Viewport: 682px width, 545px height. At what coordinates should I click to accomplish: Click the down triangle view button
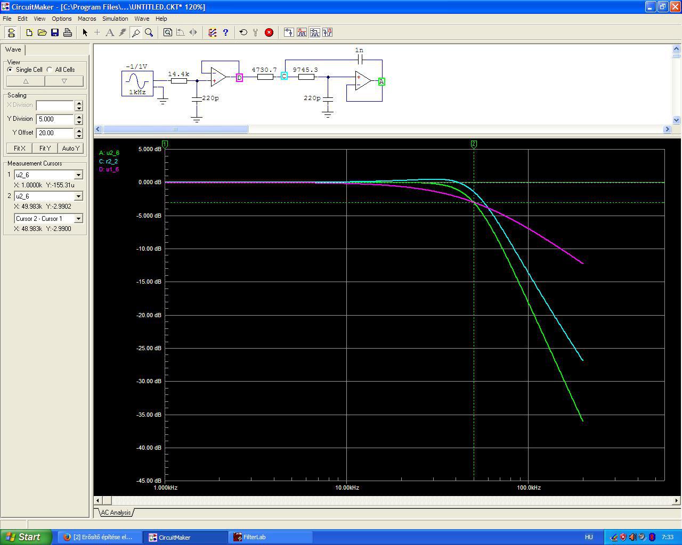coord(64,81)
